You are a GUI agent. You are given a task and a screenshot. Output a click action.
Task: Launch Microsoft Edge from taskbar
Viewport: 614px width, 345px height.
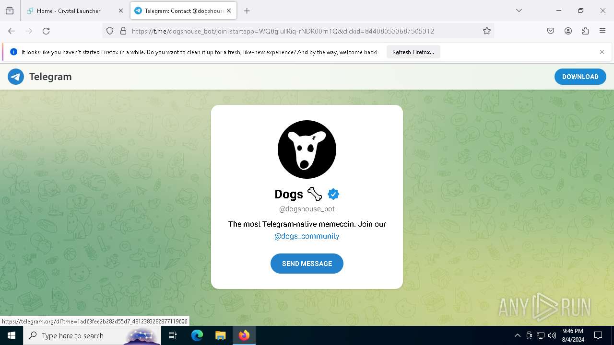coord(197,335)
